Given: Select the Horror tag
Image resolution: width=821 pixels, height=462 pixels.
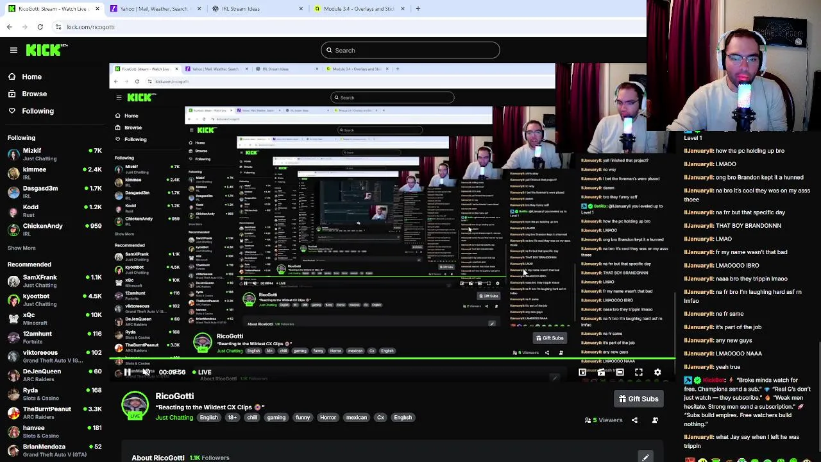Looking at the screenshot, I should coord(328,418).
